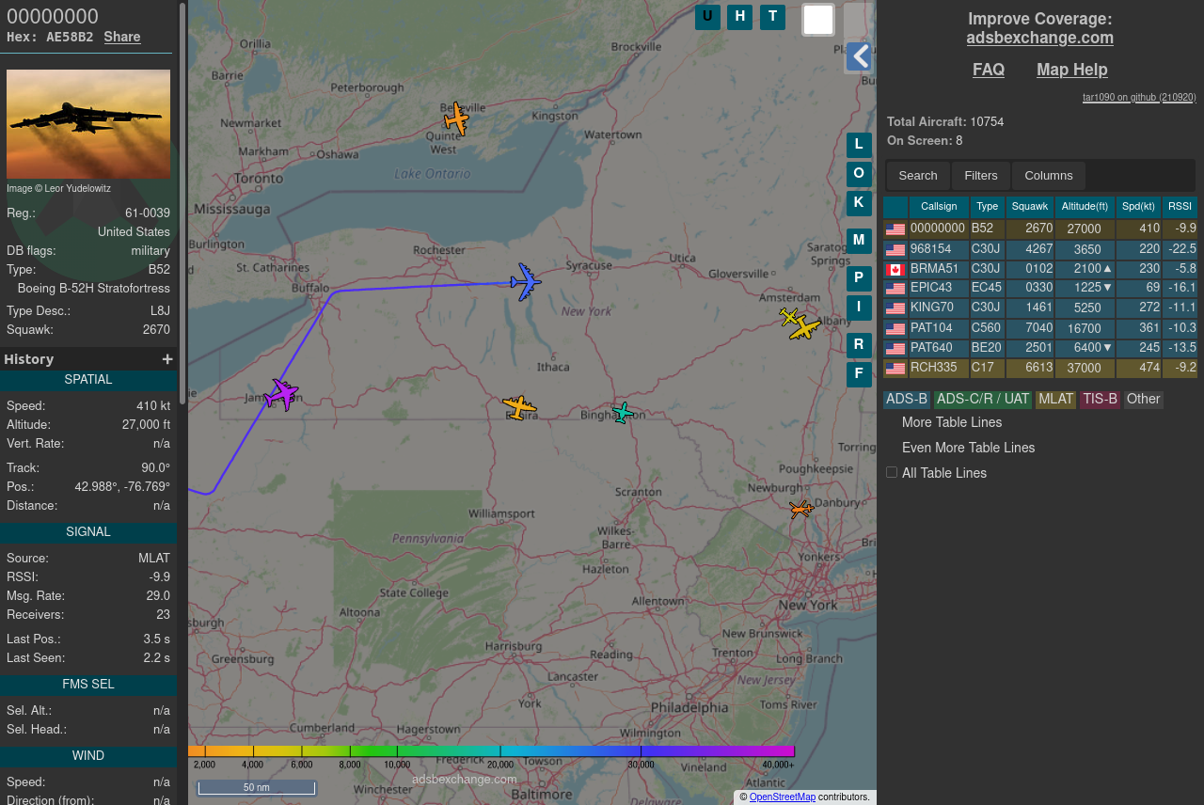Expand the History section plus sign
This screenshot has width=1204, height=805.
coord(167,359)
